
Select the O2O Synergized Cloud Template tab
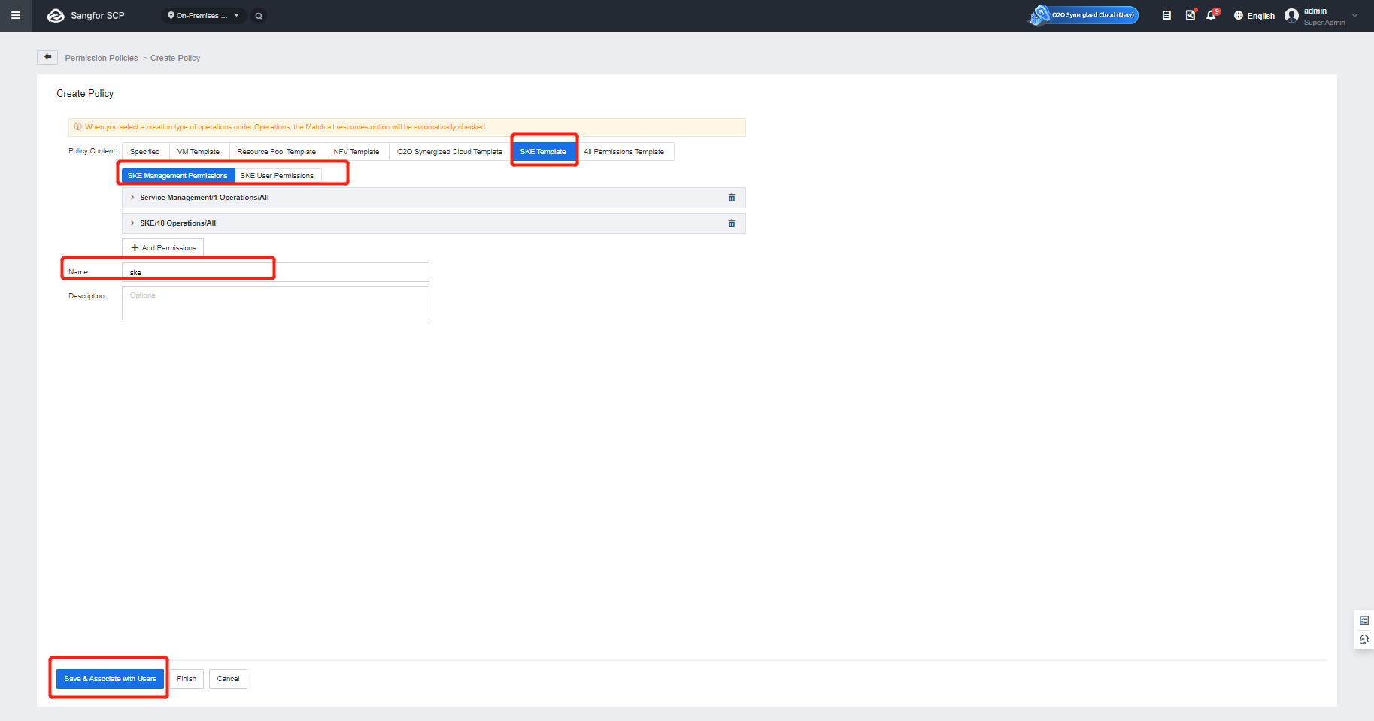tap(450, 152)
